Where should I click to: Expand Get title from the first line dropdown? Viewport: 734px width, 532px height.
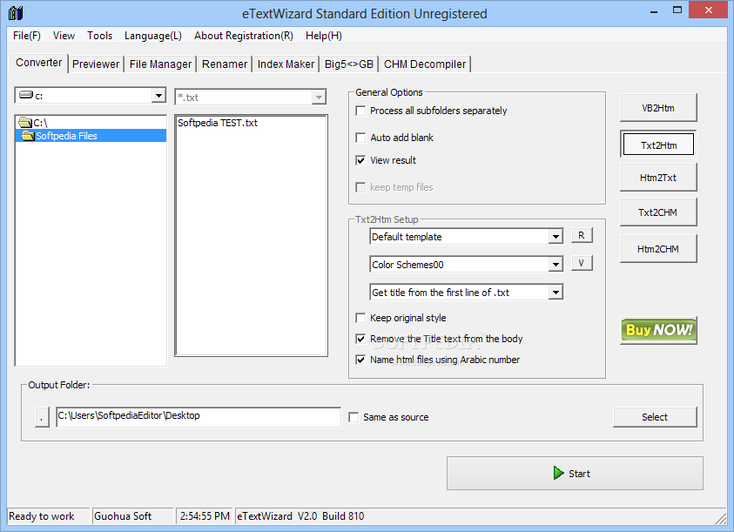(556, 293)
